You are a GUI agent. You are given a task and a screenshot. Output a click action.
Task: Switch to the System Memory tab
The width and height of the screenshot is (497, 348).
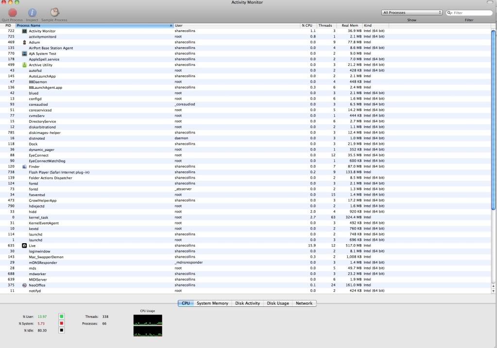[212, 303]
